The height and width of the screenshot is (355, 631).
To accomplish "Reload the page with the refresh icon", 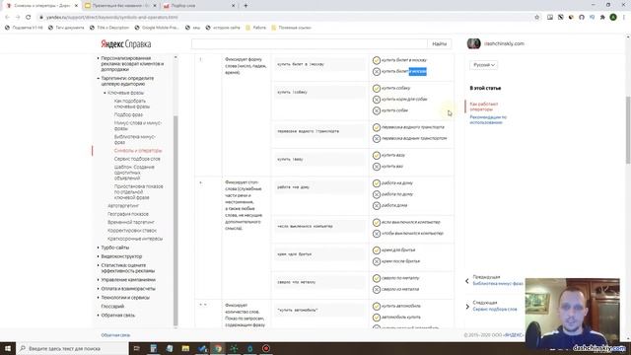I will [x=29, y=18].
